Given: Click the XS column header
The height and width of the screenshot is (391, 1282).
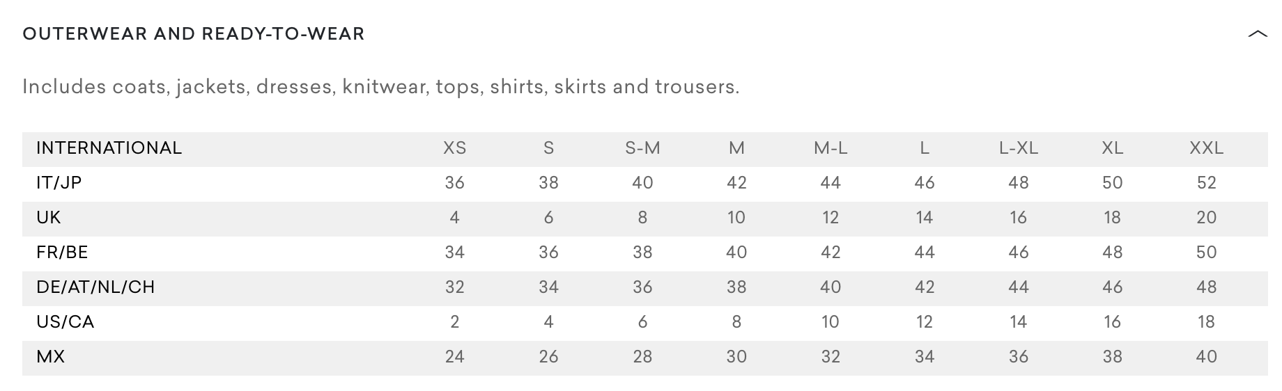Looking at the screenshot, I should pyautogui.click(x=455, y=148).
